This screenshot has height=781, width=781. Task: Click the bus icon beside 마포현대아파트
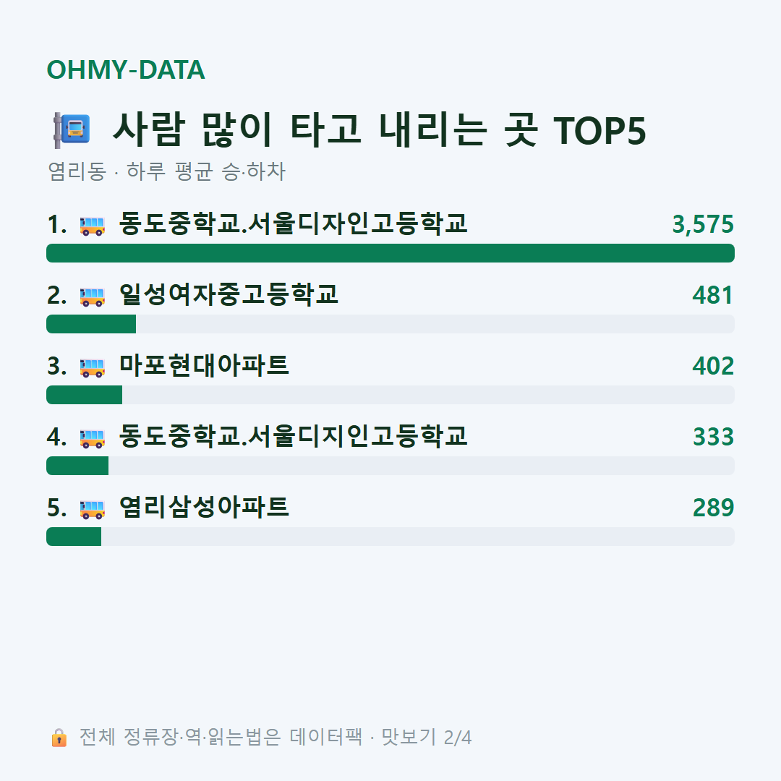click(x=92, y=367)
